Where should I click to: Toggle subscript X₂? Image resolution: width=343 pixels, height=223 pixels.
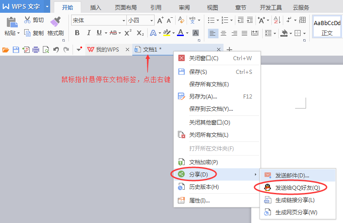(x=140, y=33)
